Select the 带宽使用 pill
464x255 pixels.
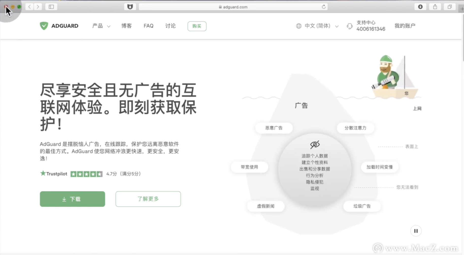point(249,167)
